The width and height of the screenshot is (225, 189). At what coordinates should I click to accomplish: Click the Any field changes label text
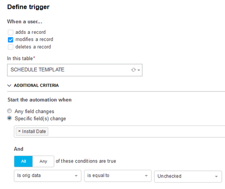(x=34, y=111)
